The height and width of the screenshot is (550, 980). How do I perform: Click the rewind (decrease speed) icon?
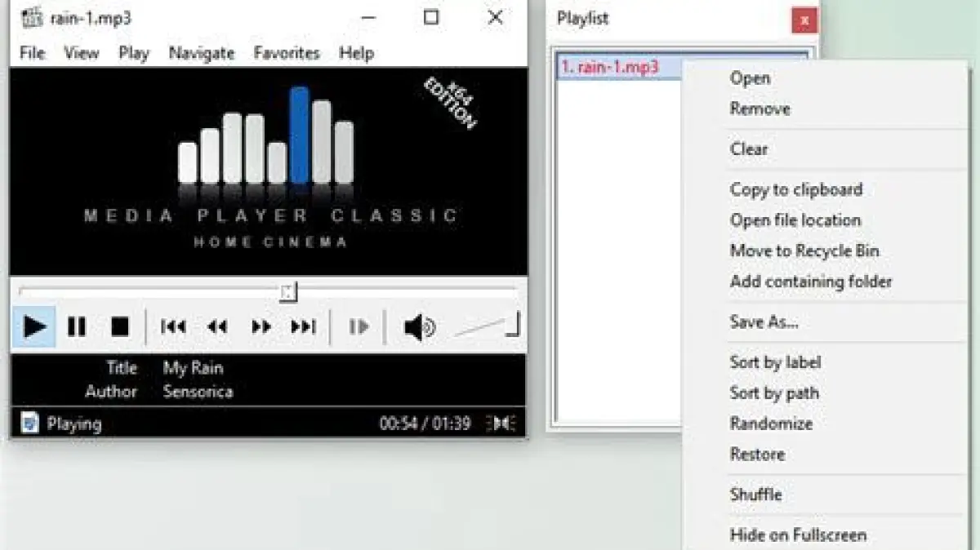(216, 327)
